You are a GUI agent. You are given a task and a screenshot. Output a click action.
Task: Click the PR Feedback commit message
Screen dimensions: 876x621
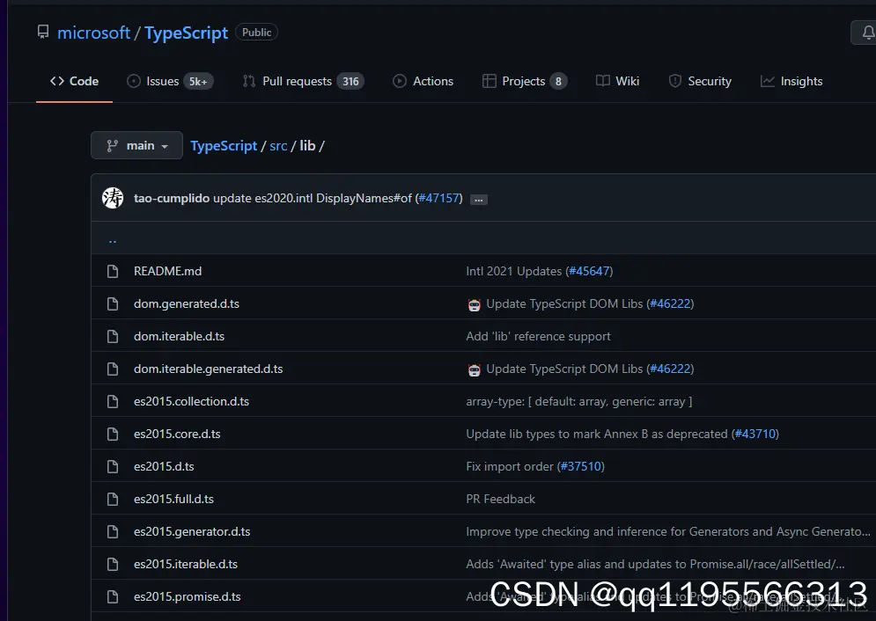pyautogui.click(x=501, y=499)
